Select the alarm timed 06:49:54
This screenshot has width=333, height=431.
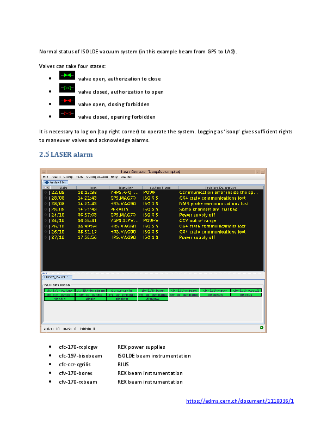coord(153,226)
